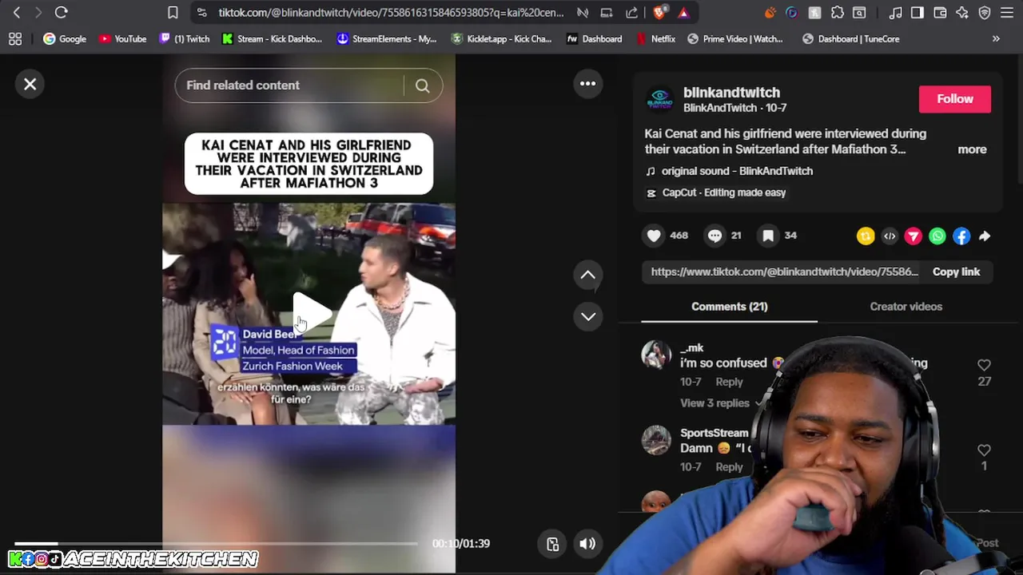The height and width of the screenshot is (575, 1023).
Task: Like _mk's comment
Action: (984, 366)
